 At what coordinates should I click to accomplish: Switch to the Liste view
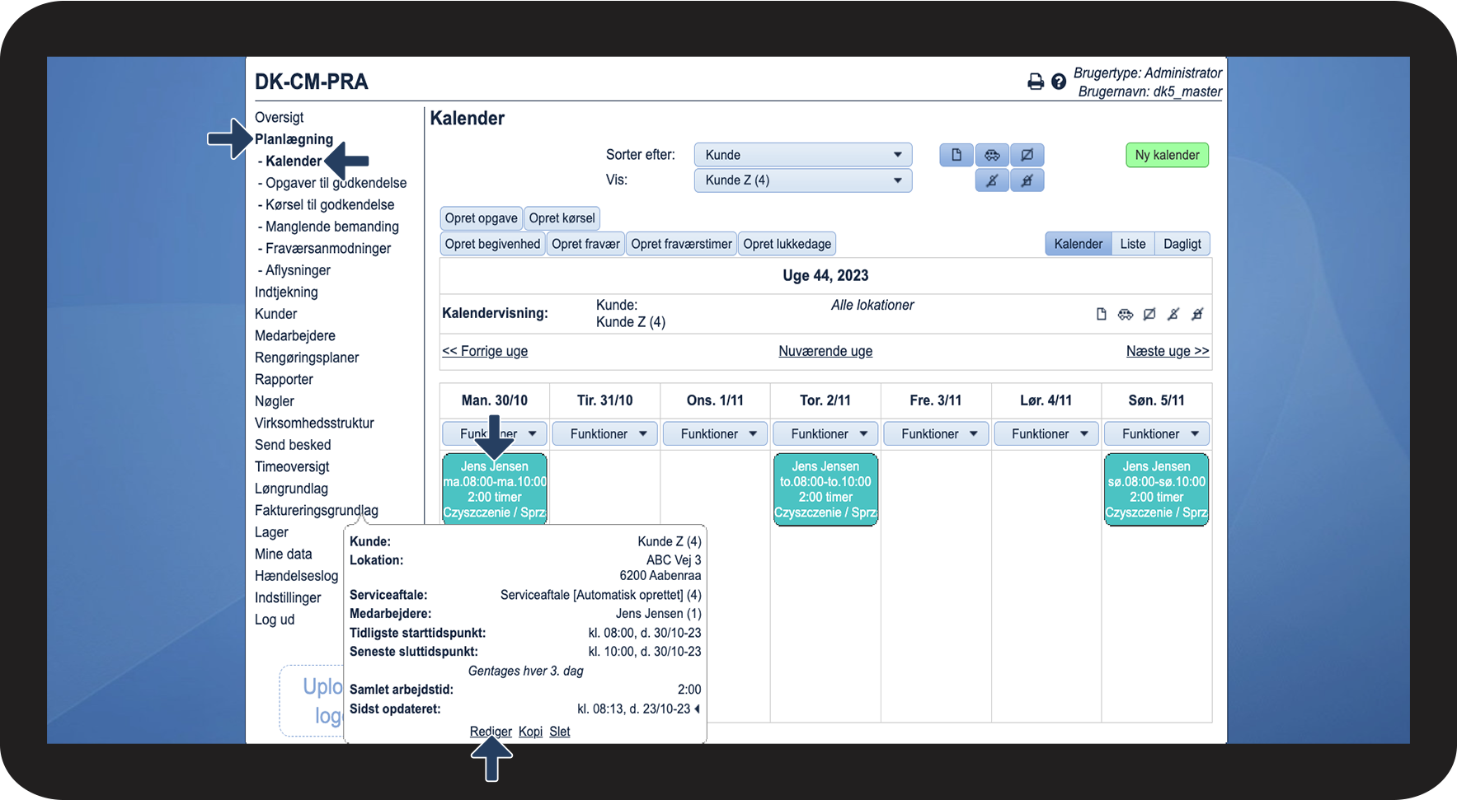[x=1132, y=244]
